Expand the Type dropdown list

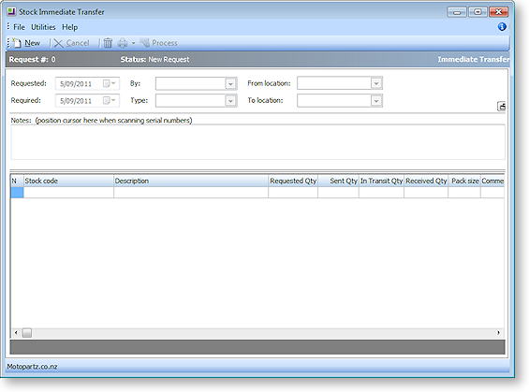coord(230,101)
